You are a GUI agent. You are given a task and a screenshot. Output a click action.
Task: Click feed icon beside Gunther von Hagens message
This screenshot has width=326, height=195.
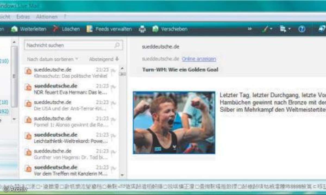[28, 152]
